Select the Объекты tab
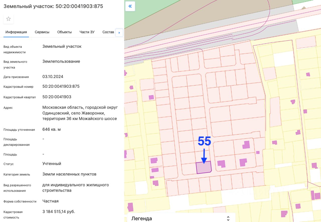This screenshot has height=222, width=321. [64, 32]
